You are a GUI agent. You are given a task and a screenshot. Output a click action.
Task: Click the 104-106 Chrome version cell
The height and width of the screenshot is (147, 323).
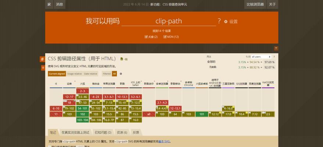tap(96, 120)
